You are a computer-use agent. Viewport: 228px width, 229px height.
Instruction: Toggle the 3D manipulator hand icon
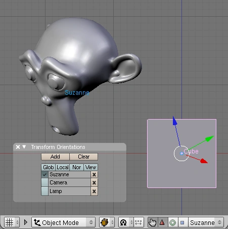tap(153, 222)
